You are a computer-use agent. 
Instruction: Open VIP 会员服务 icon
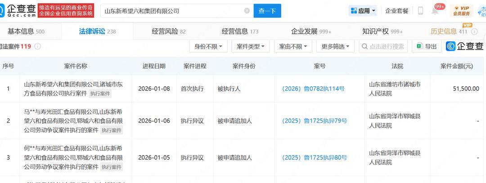461,10
